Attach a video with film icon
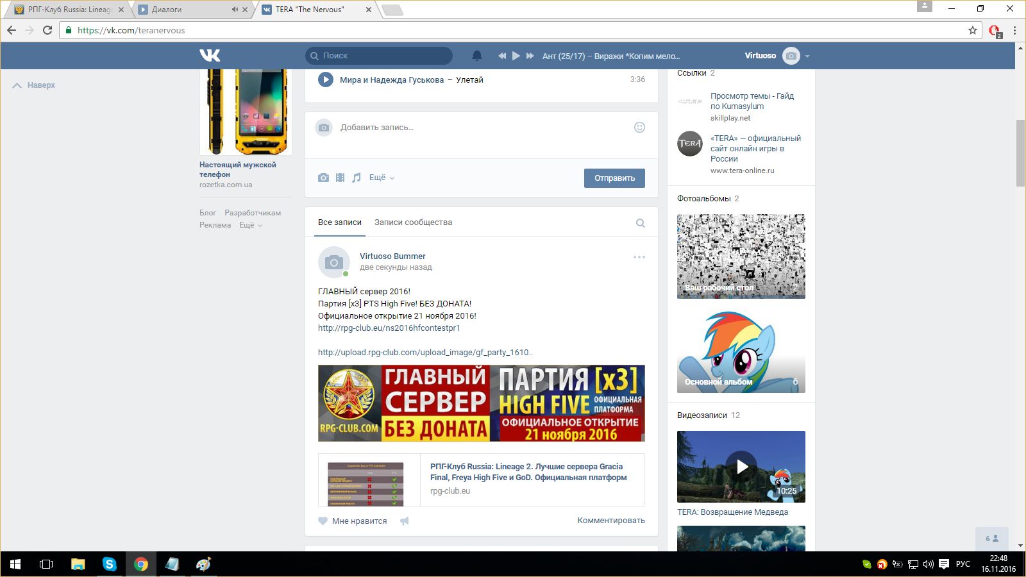1026x577 pixels. click(340, 178)
